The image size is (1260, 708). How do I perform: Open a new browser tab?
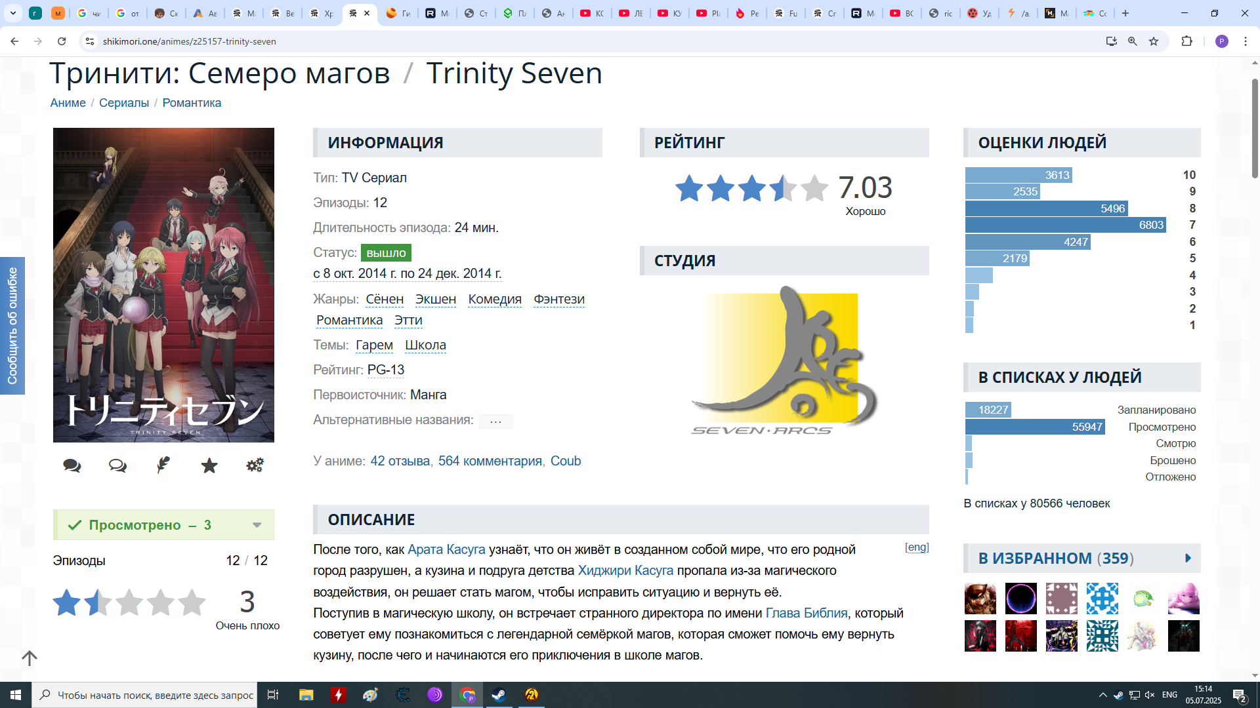1125,13
